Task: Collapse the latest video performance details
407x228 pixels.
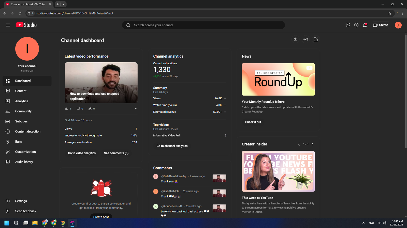Action: click(x=136, y=109)
